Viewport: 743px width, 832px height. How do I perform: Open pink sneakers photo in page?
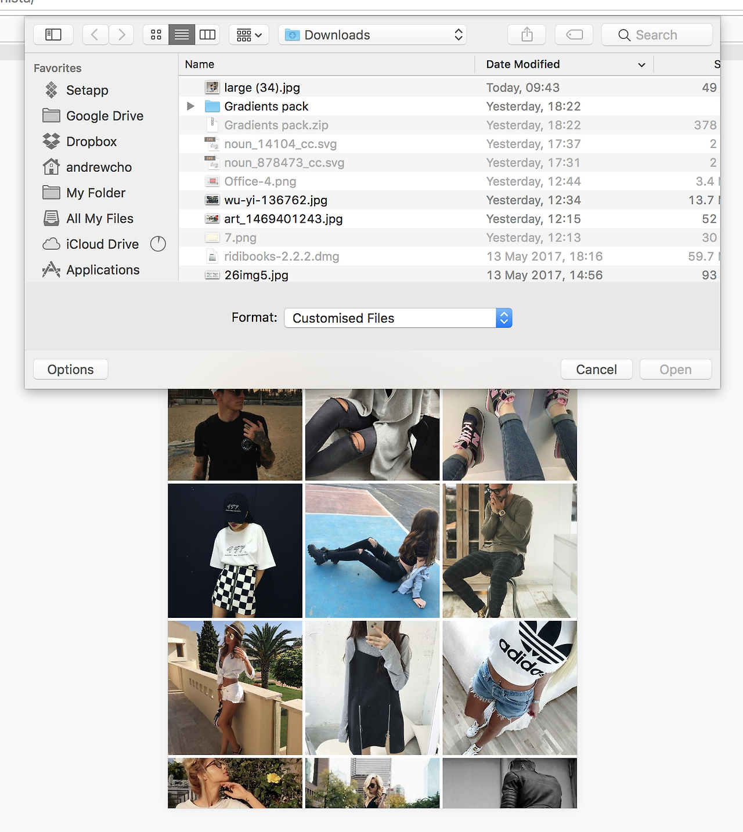pos(510,435)
